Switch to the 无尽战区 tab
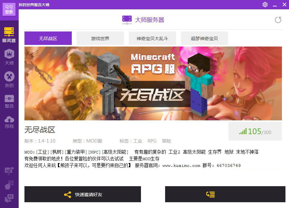 [48, 38]
